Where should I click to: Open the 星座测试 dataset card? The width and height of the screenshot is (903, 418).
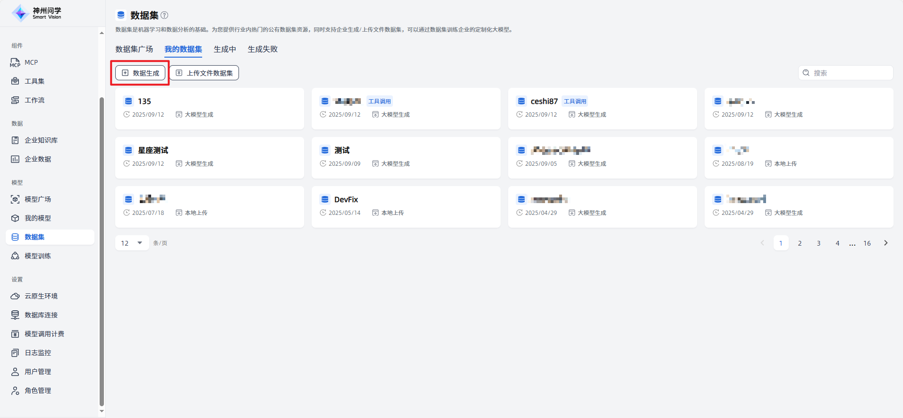point(209,157)
